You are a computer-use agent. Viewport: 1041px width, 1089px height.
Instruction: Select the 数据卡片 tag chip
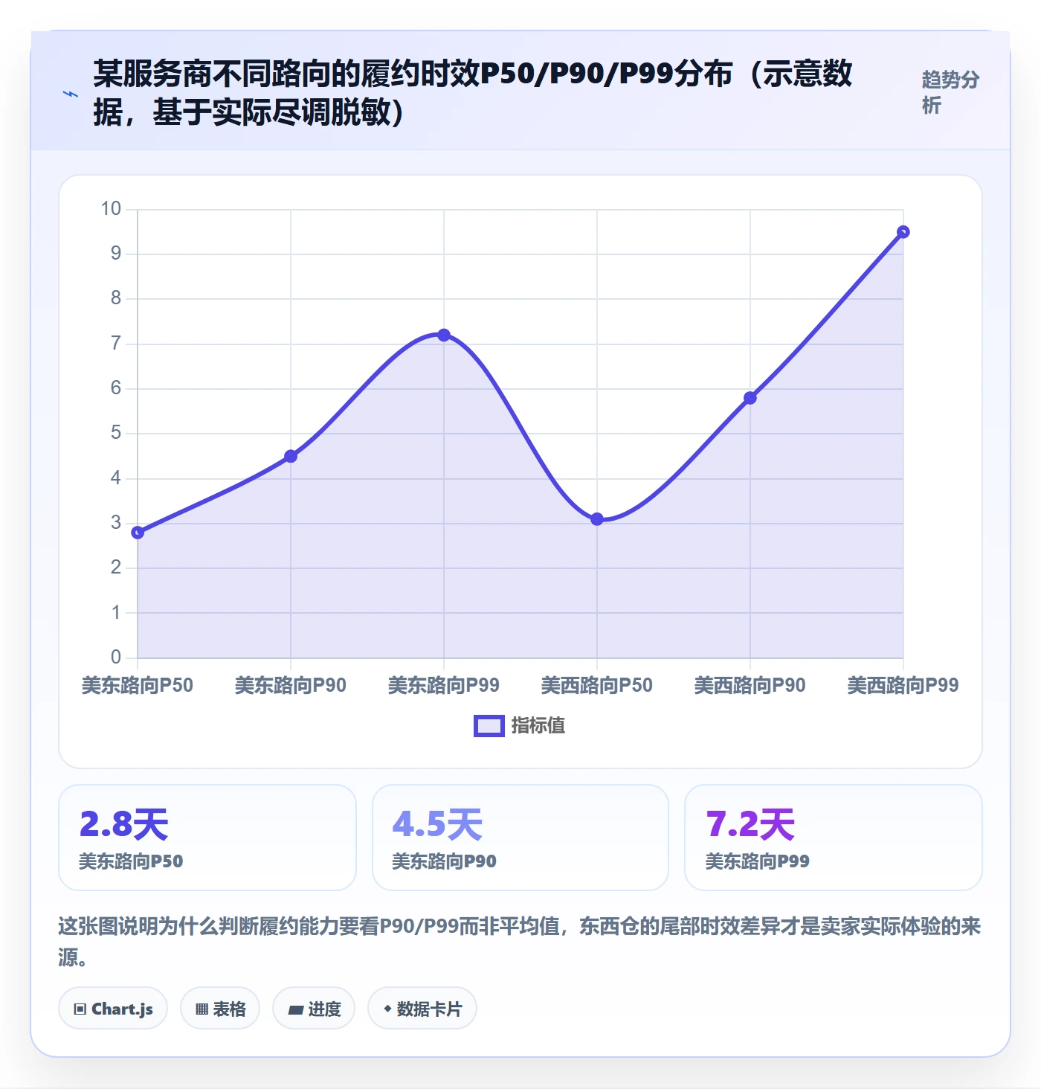(x=422, y=1009)
